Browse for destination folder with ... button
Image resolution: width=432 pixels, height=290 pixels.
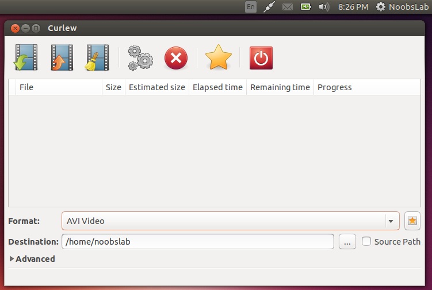click(x=347, y=242)
